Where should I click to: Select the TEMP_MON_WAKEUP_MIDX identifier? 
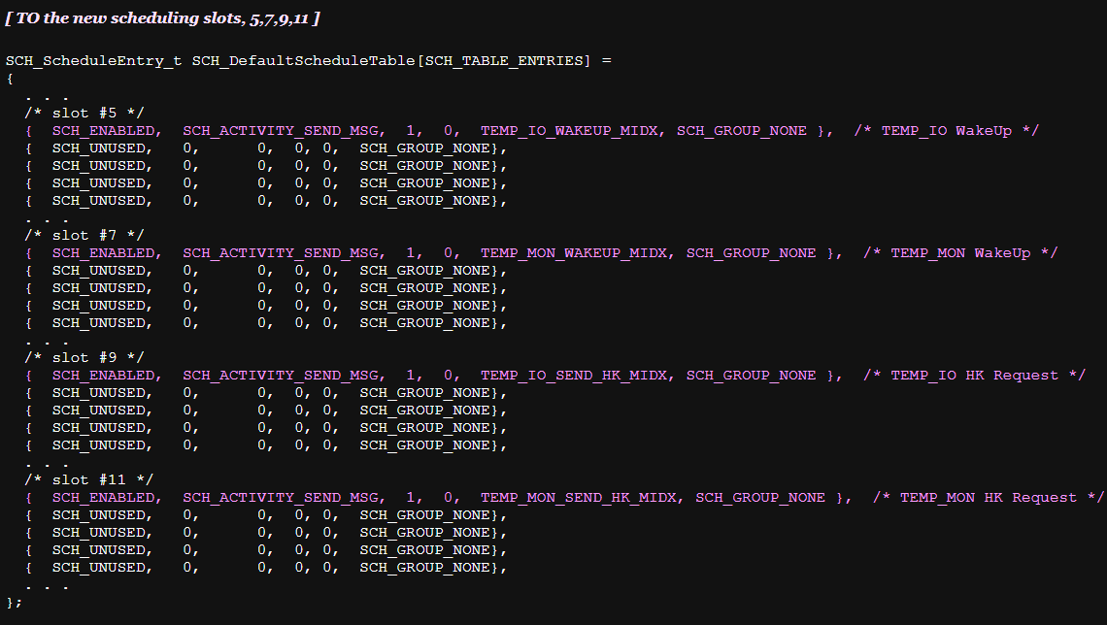[574, 253]
